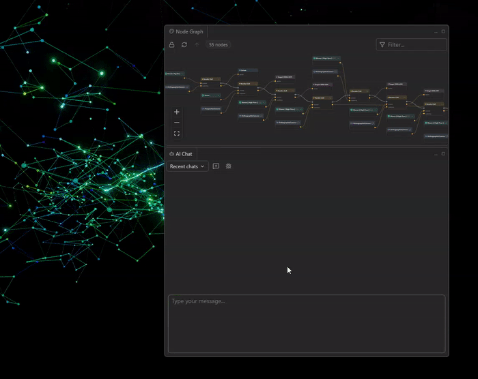Zoom in with the plus button
The width and height of the screenshot is (478, 379).
(176, 112)
